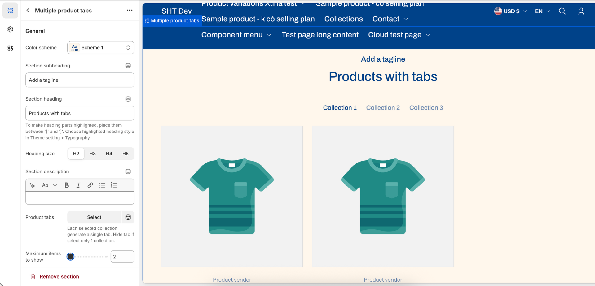Click the storefront search icon

click(x=562, y=11)
